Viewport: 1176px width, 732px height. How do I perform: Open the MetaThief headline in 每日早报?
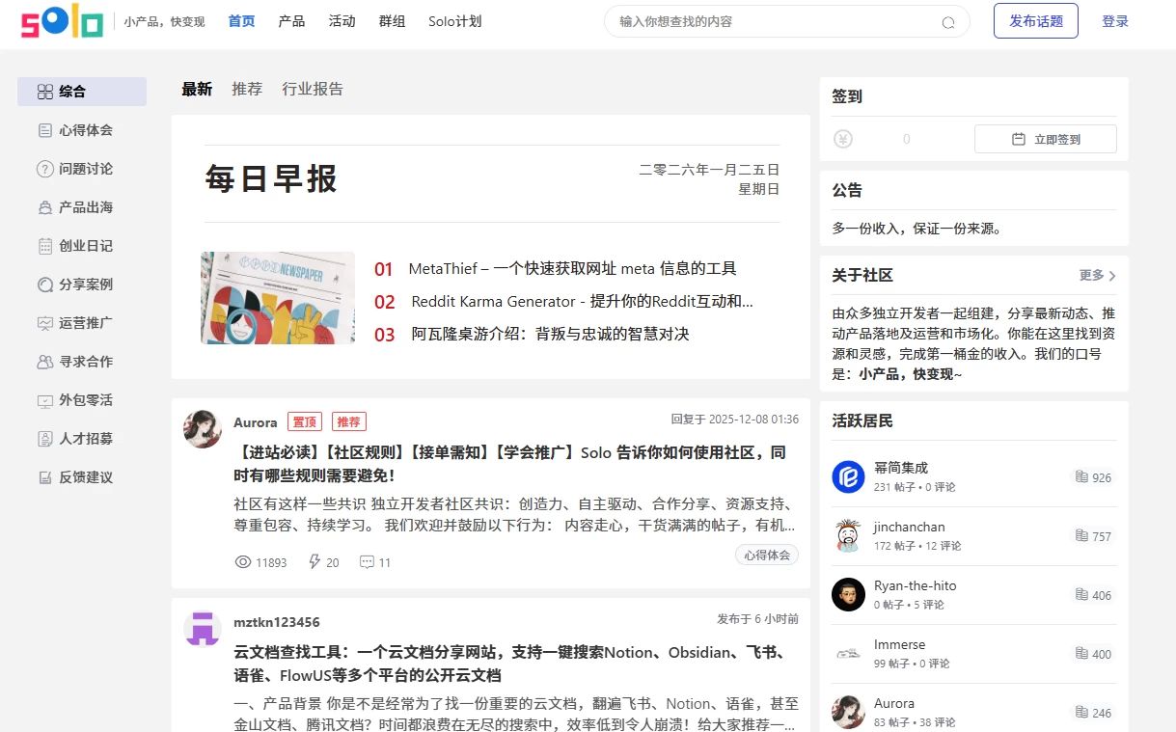tap(572, 269)
